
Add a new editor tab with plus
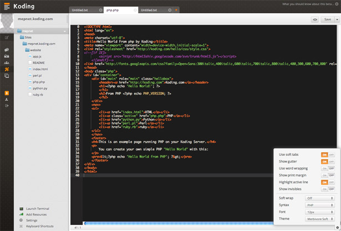click(x=176, y=10)
